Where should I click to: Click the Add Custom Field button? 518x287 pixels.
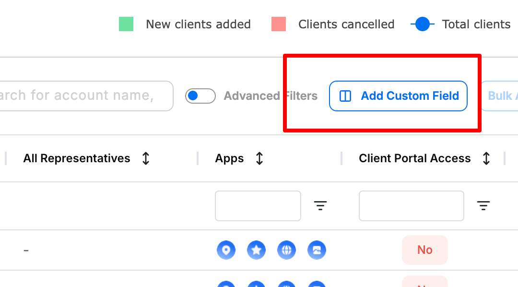(398, 96)
